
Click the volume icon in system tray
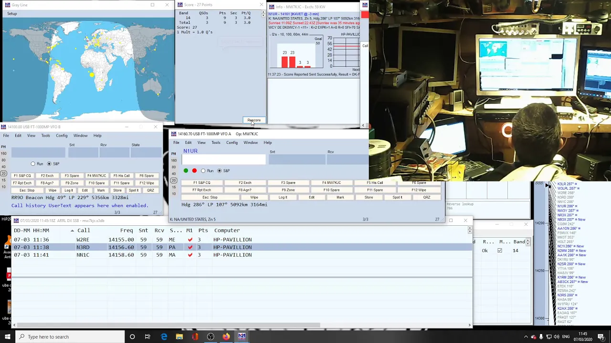pos(557,337)
